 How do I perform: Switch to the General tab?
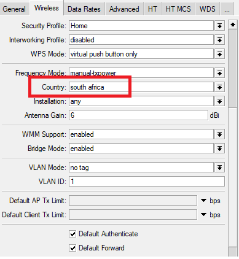(14, 9)
